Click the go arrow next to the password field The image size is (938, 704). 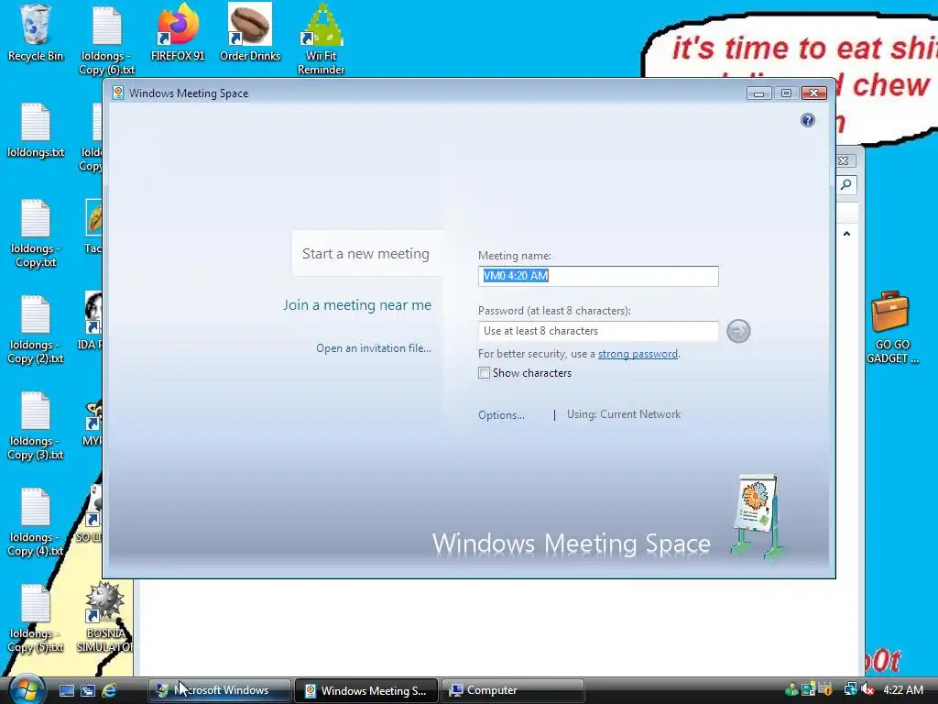[x=738, y=331]
